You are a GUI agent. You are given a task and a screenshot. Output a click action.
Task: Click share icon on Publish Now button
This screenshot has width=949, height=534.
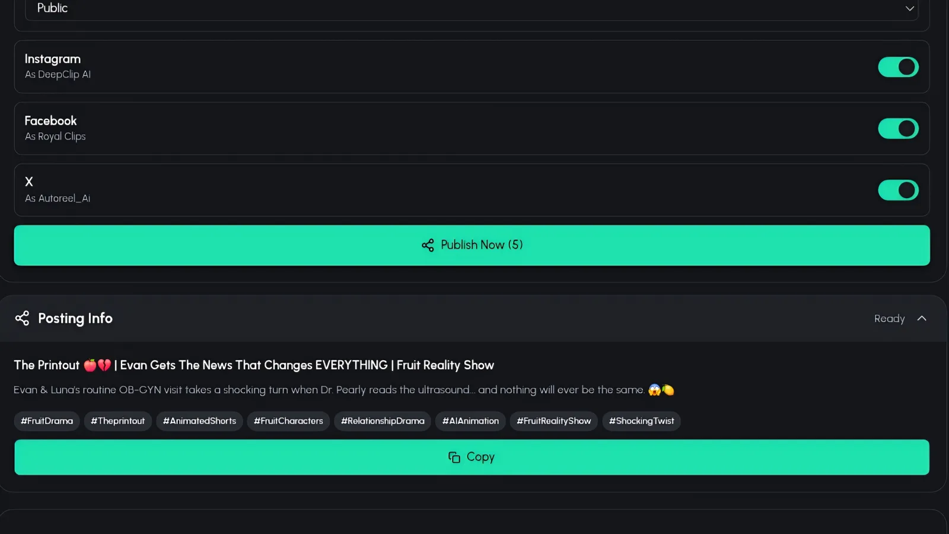pos(428,245)
